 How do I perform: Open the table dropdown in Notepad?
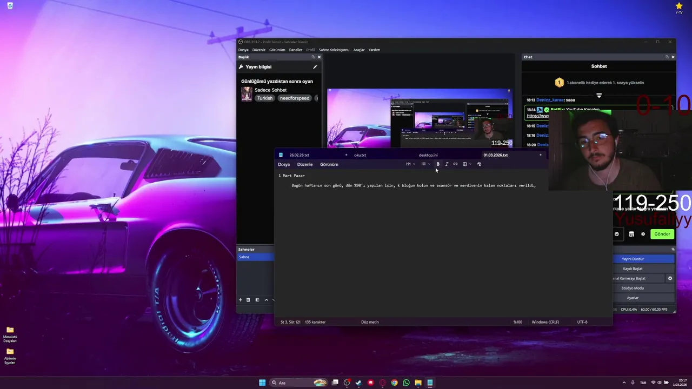click(467, 164)
